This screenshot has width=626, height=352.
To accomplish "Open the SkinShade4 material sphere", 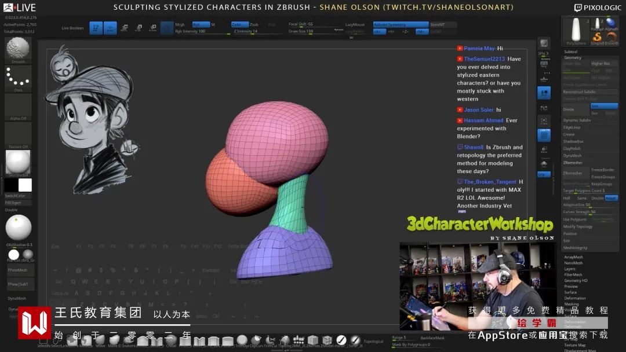I will click(x=18, y=163).
